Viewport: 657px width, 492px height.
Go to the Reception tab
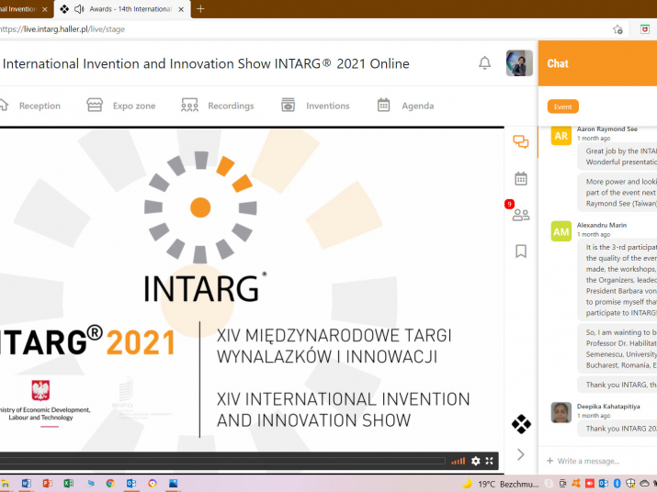(31, 106)
